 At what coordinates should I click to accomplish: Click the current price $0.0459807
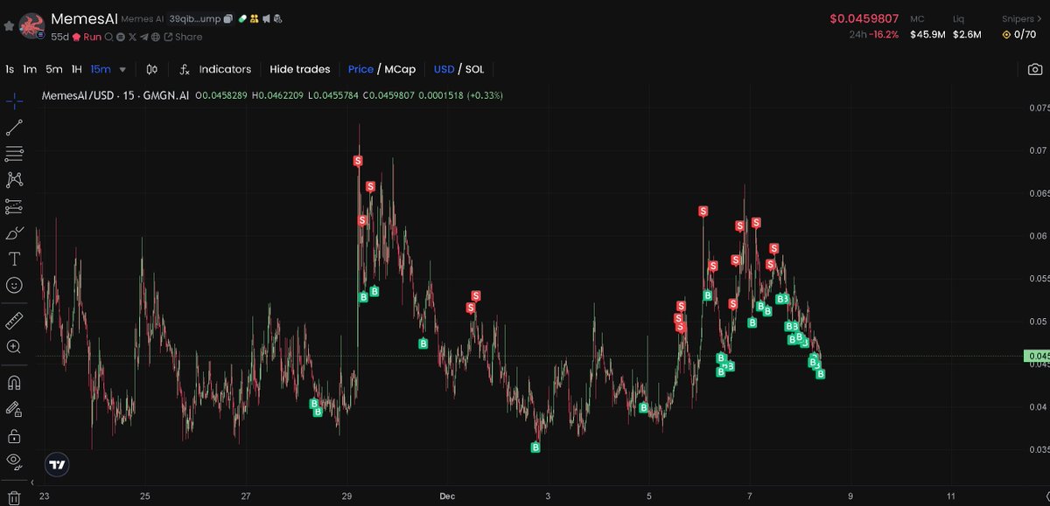coord(864,18)
